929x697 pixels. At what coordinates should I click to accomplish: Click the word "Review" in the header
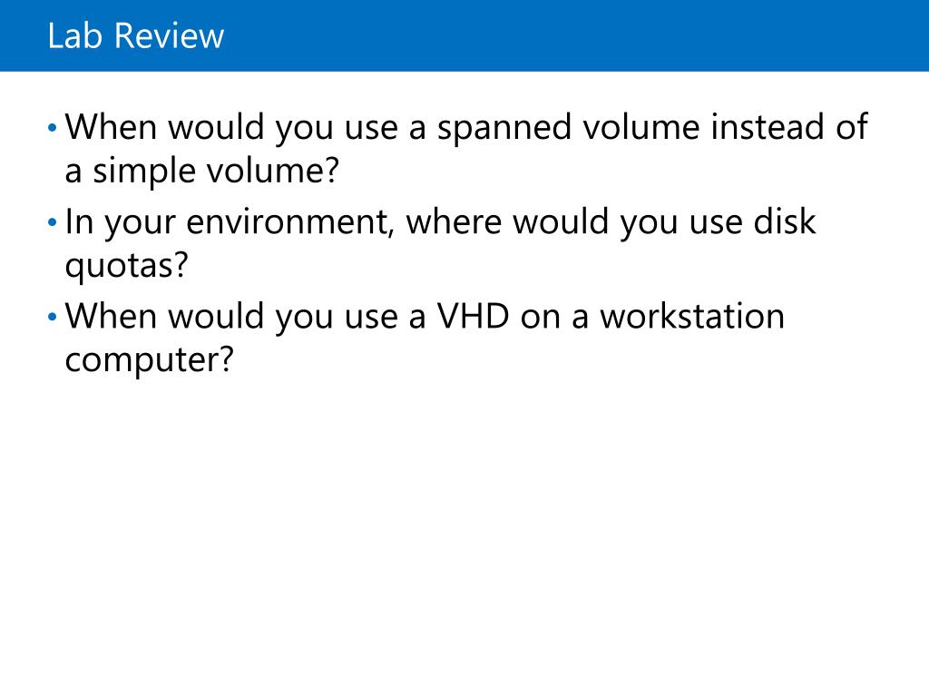(x=170, y=35)
